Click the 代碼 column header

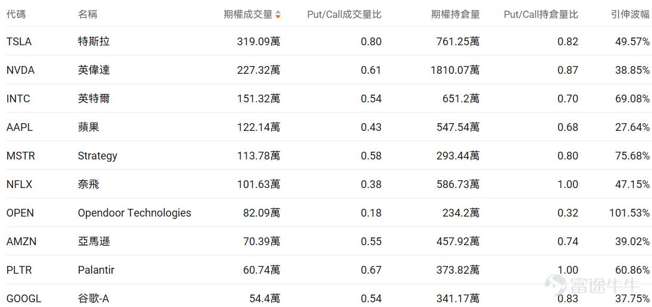tap(16, 14)
